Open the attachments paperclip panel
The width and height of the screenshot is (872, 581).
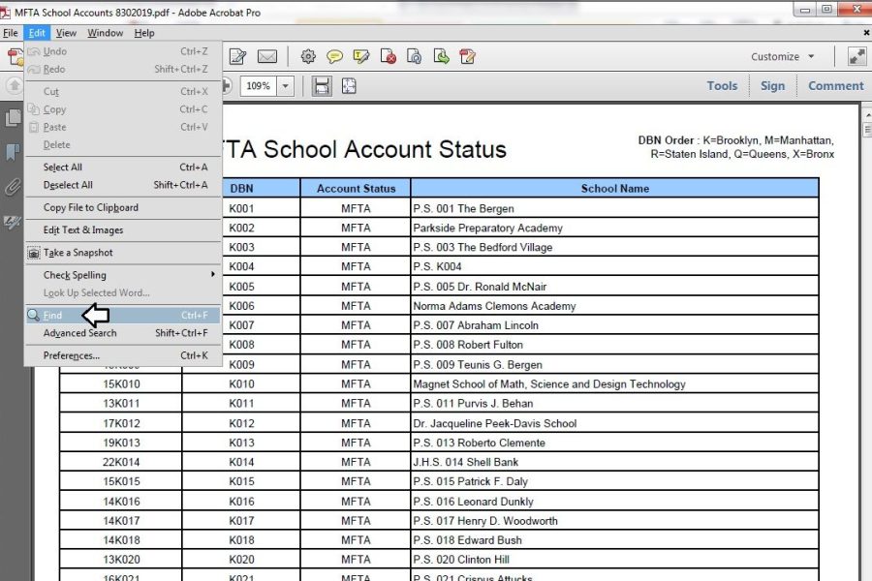click(13, 187)
